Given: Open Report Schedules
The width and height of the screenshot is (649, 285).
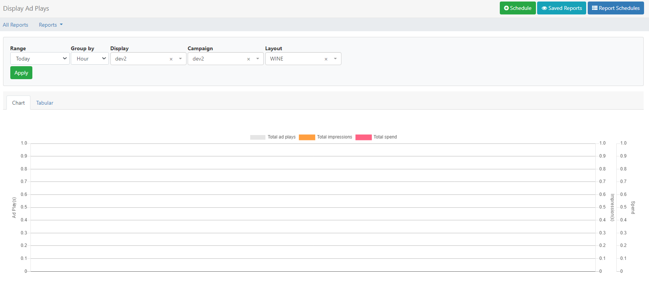Looking at the screenshot, I should coord(616,8).
